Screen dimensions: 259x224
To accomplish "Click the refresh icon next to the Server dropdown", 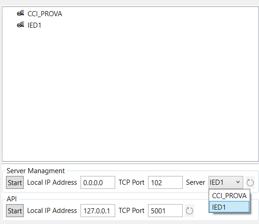I will tap(250, 182).
